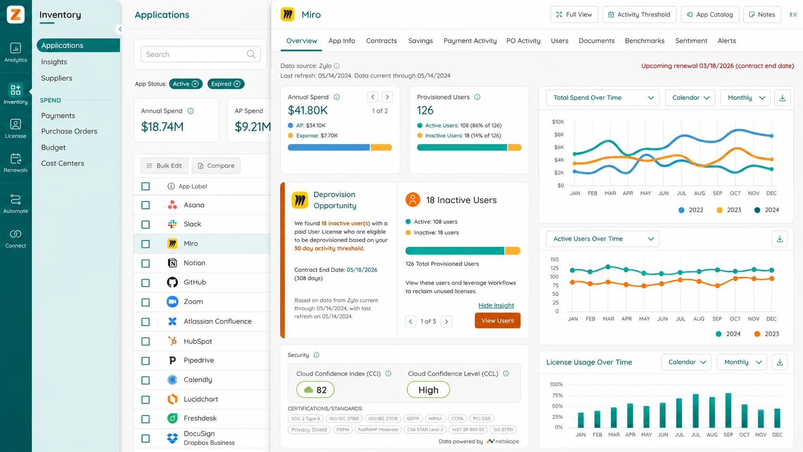Select all apps header checkbox
Viewport: 803px width, 452px height.
(146, 186)
